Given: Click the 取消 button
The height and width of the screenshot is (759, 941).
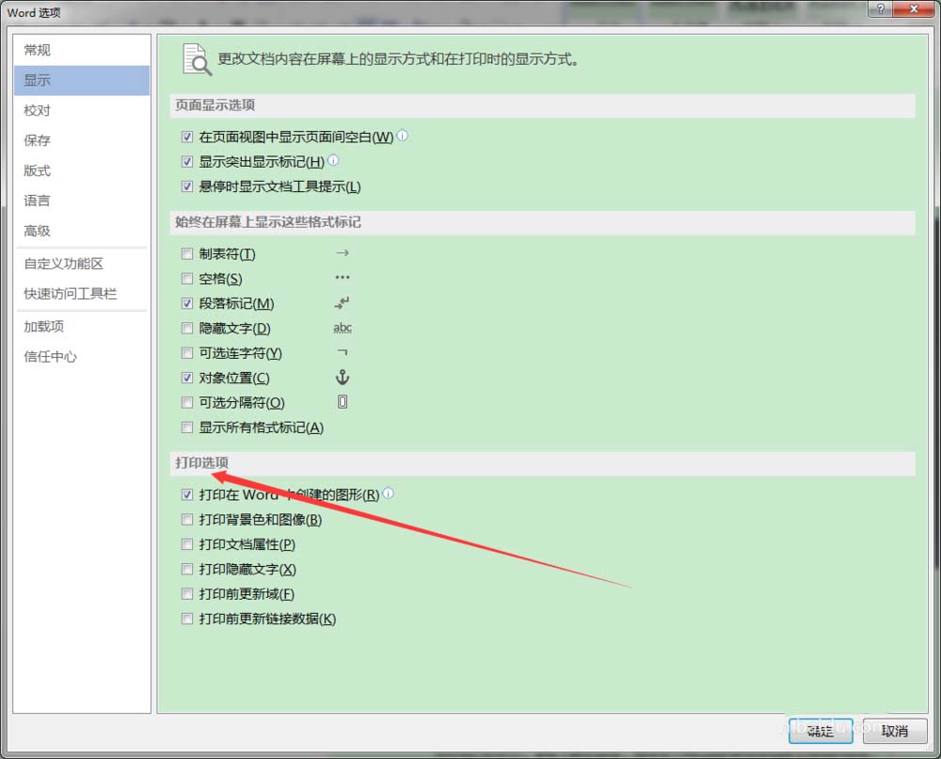Looking at the screenshot, I should (895, 731).
